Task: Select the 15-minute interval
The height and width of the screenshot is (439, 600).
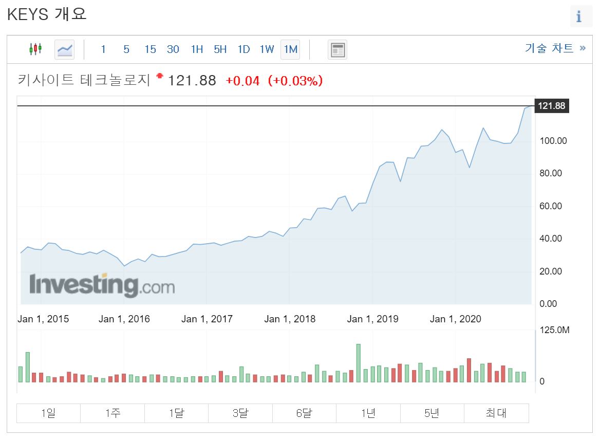Action: tap(149, 49)
